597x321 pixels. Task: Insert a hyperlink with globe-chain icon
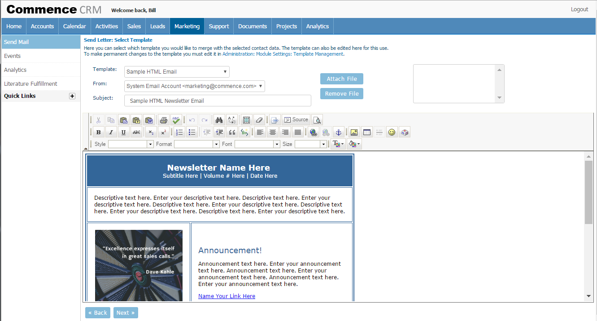point(314,132)
